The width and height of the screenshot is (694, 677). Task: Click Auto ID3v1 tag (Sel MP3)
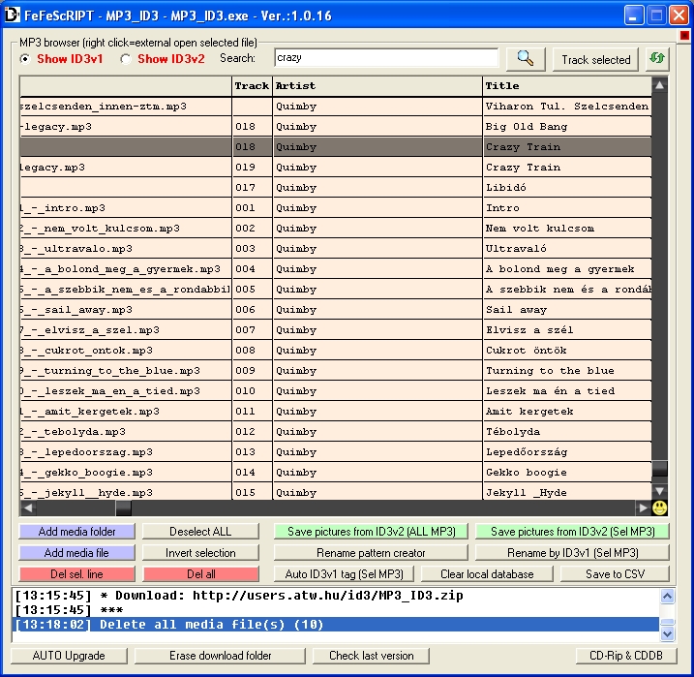click(x=344, y=573)
